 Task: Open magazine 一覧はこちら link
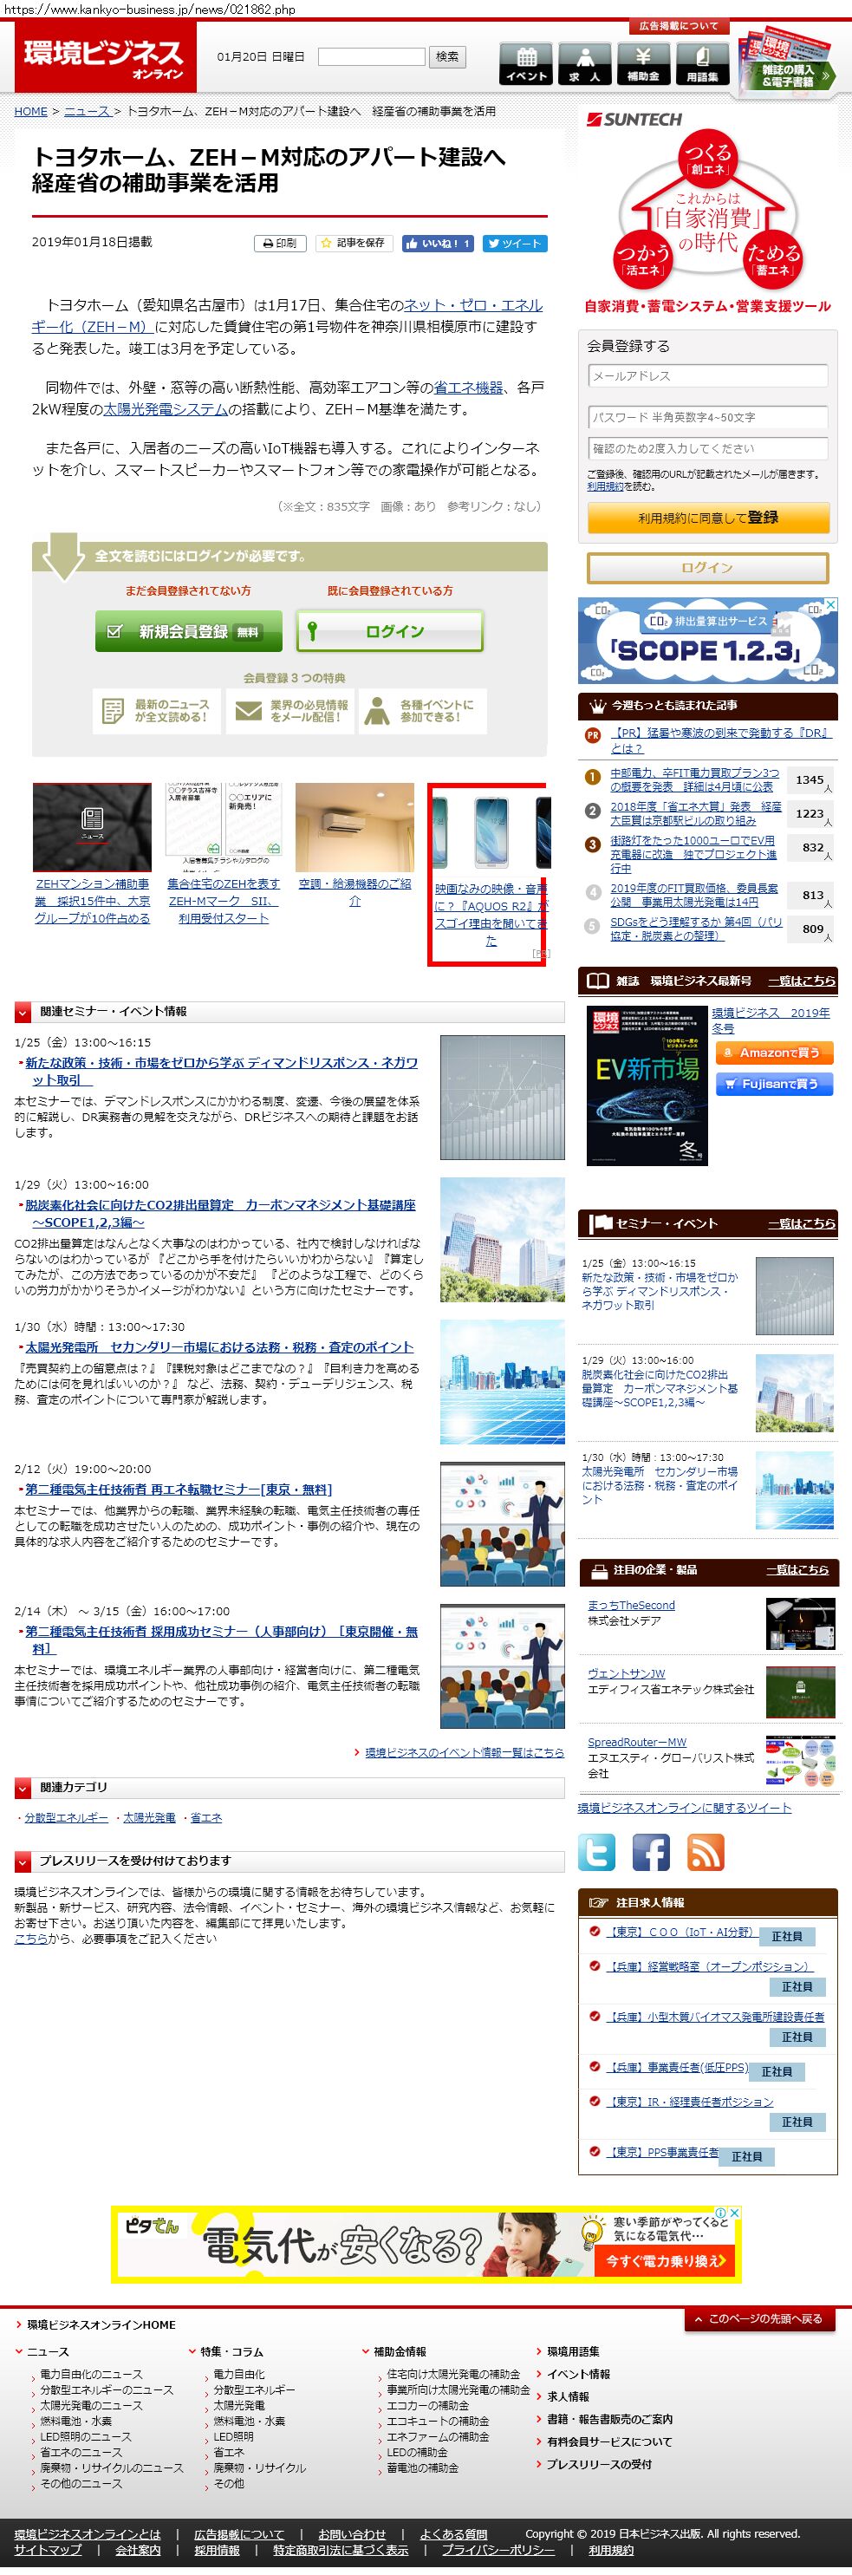(801, 981)
